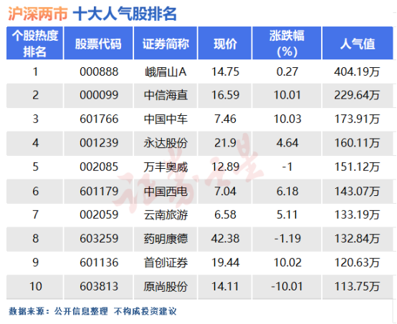Select stock name 中国西电
This screenshot has width=397, height=324.
tap(166, 192)
